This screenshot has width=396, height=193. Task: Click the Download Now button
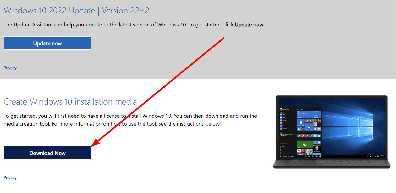tap(47, 153)
